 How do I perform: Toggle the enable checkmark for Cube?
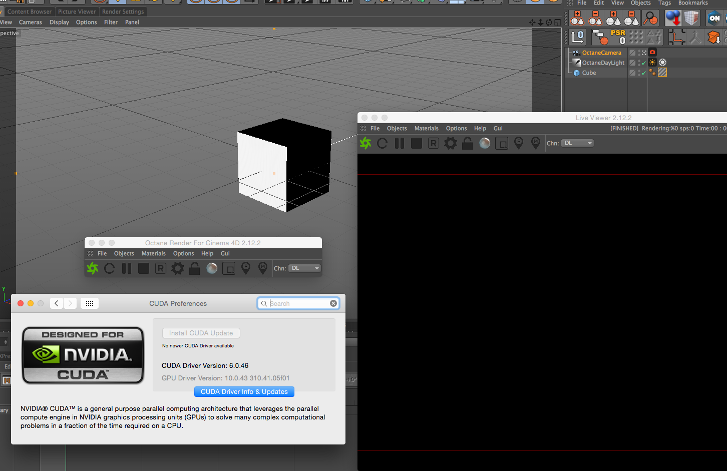644,73
